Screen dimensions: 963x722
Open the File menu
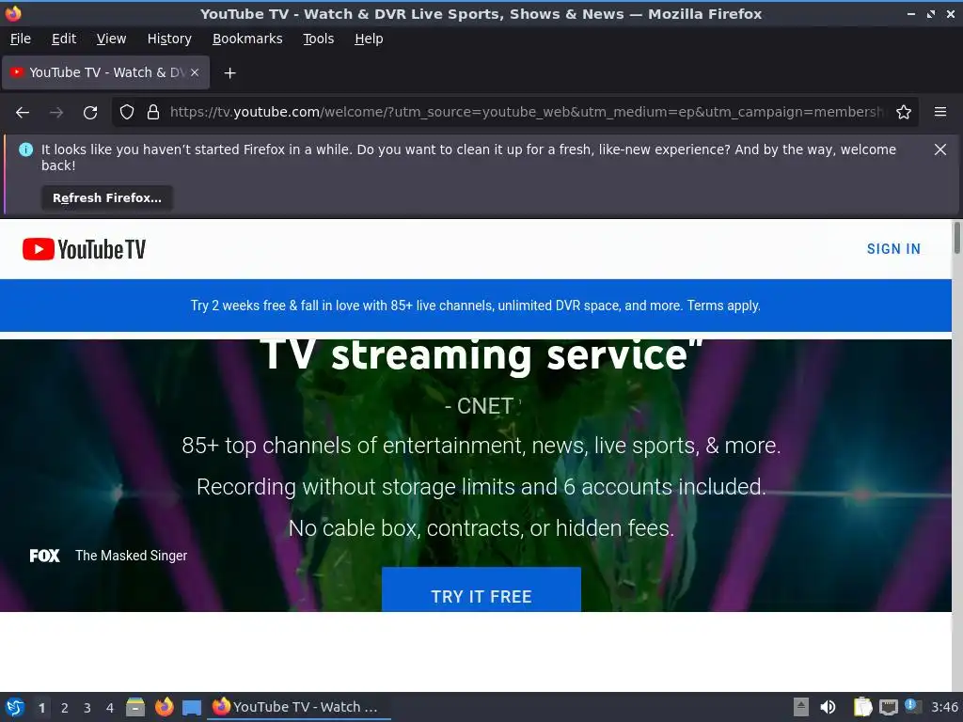click(21, 39)
